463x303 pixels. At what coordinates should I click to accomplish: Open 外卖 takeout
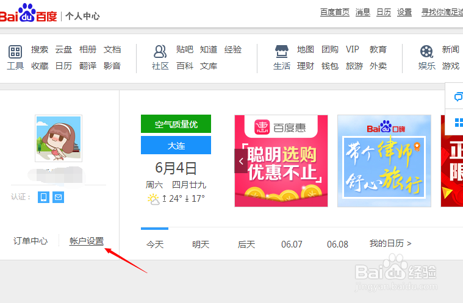pos(378,66)
